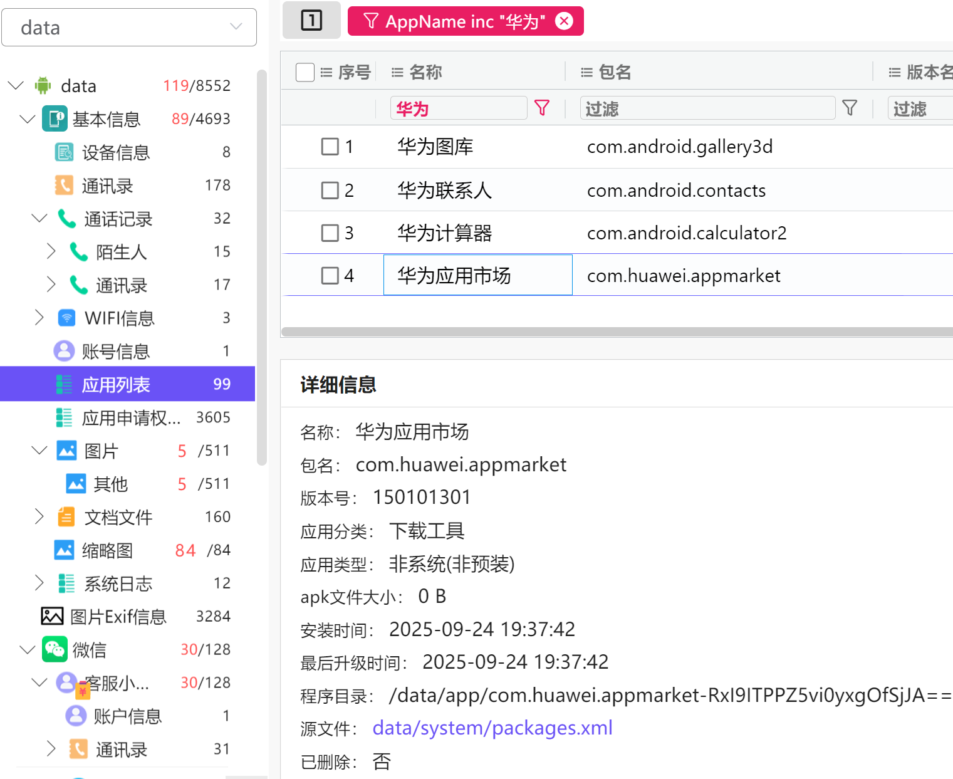Viewport: 953px width, 779px height.
Task: Click the 图片Exif信息 picture icon
Action: pyautogui.click(x=52, y=616)
